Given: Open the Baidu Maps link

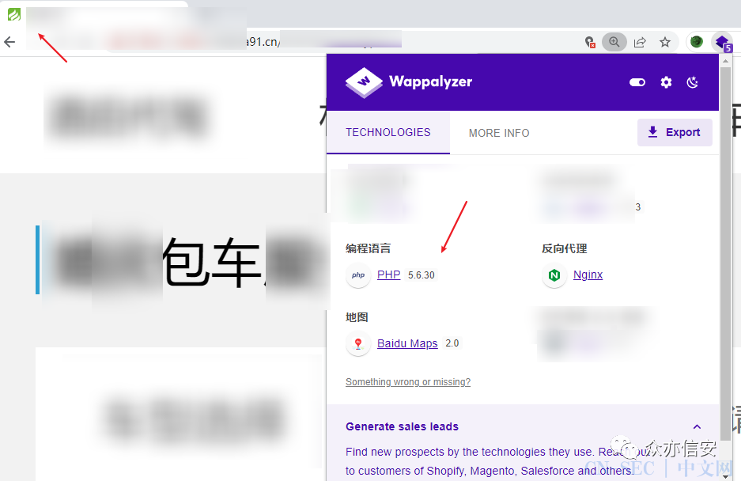Looking at the screenshot, I should click(407, 343).
